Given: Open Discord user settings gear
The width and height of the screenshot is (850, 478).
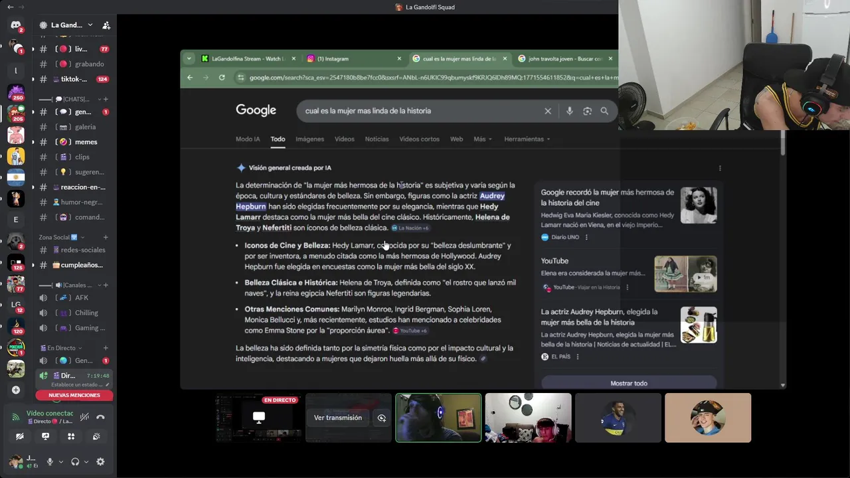Looking at the screenshot, I should click(100, 461).
